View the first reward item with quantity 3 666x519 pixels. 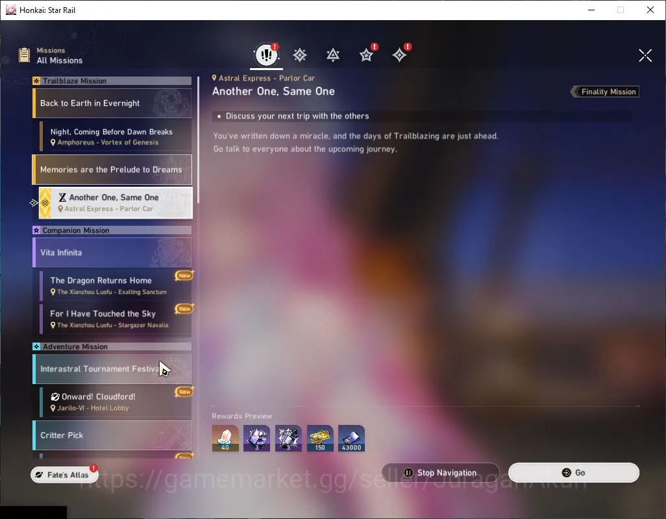click(x=256, y=438)
